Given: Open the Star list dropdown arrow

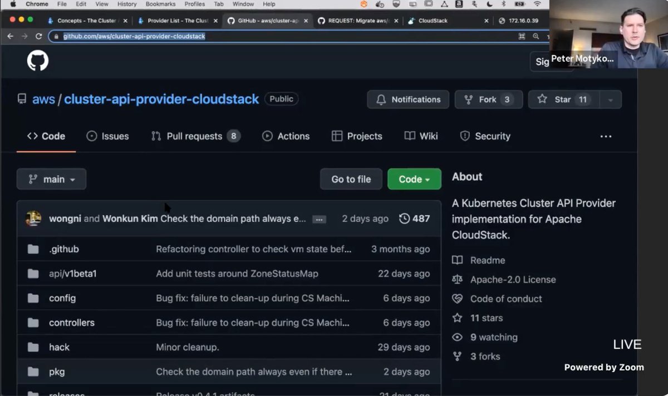Looking at the screenshot, I should [x=610, y=100].
